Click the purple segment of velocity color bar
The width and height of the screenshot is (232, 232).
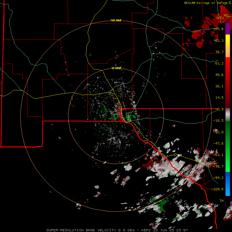228,29
